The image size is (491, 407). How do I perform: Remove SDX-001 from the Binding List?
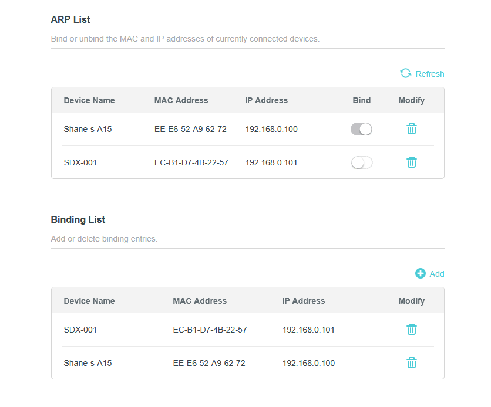tap(412, 330)
